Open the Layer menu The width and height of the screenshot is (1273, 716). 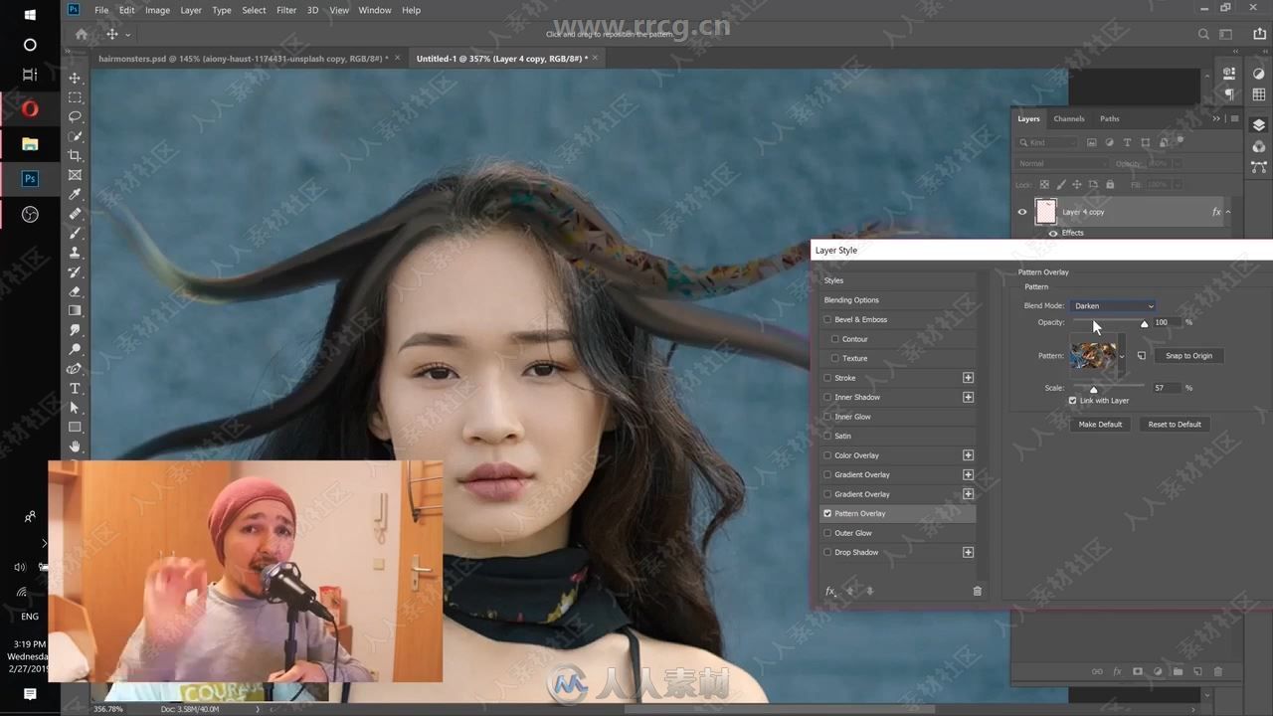[x=191, y=10]
